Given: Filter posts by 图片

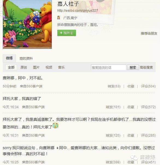Looking at the screenshot, I should click(x=36, y=67).
